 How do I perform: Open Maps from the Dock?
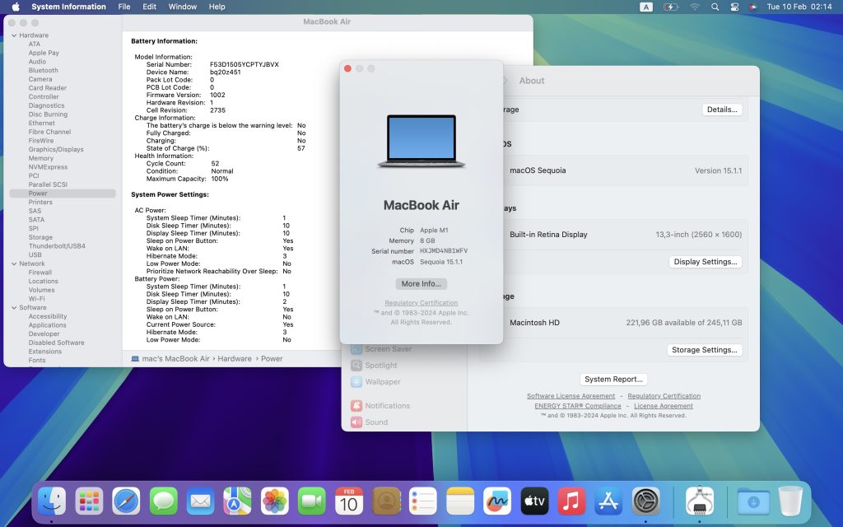tap(237, 501)
